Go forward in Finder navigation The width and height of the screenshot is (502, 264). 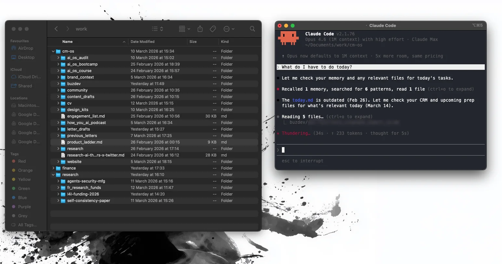pyautogui.click(x=68, y=29)
